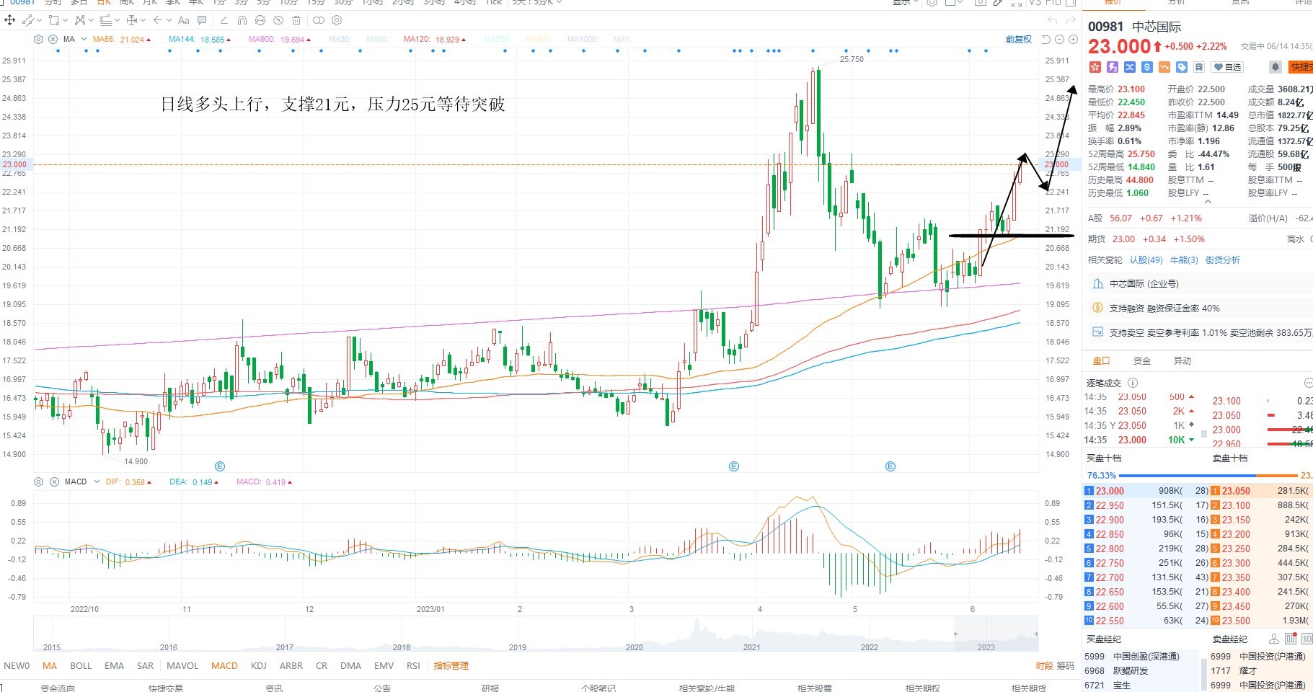Open the info icon next to 逐笔成交

pos(1133,383)
